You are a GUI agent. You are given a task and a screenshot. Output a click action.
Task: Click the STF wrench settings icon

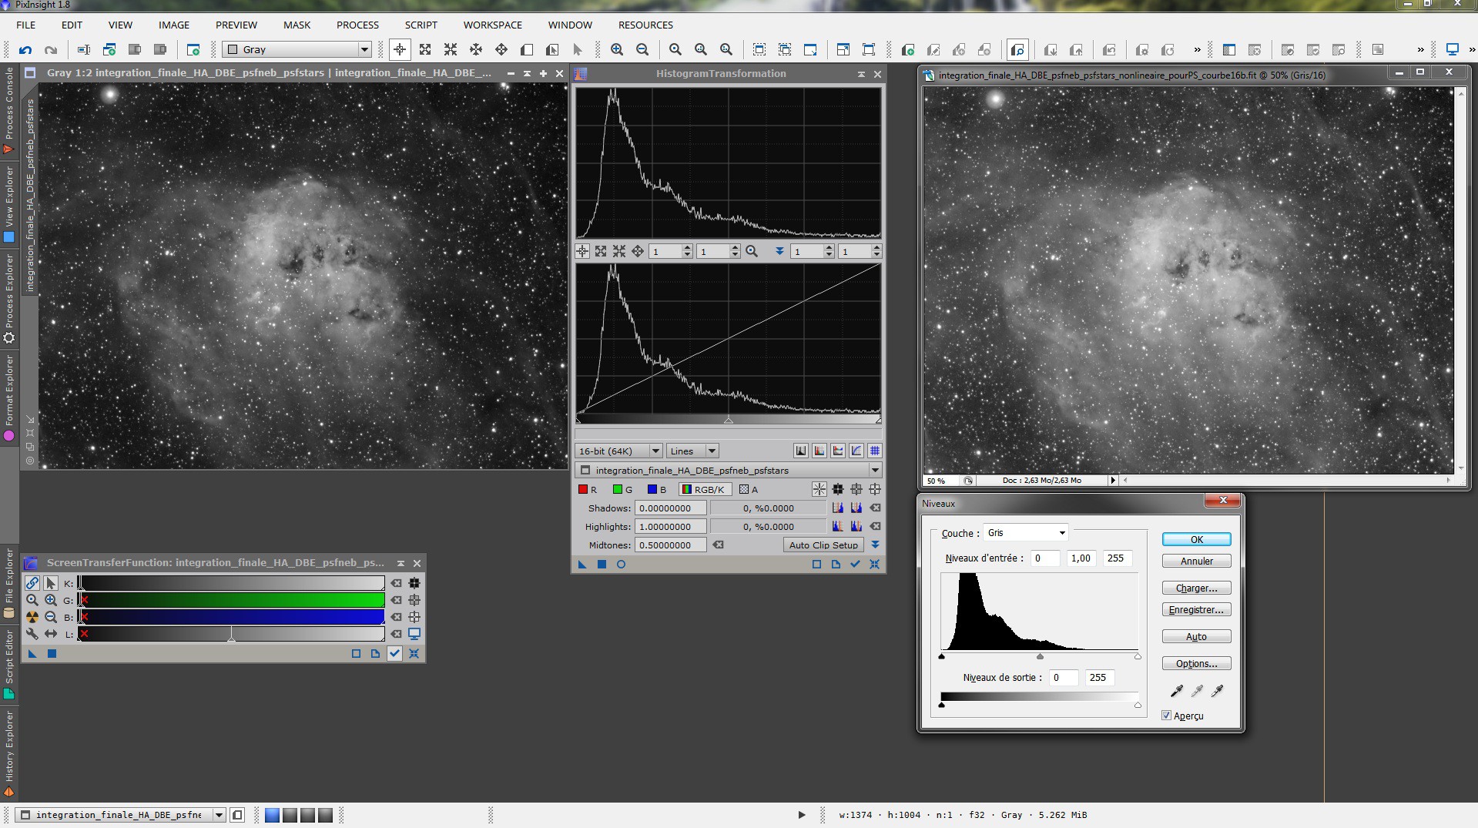(x=32, y=634)
